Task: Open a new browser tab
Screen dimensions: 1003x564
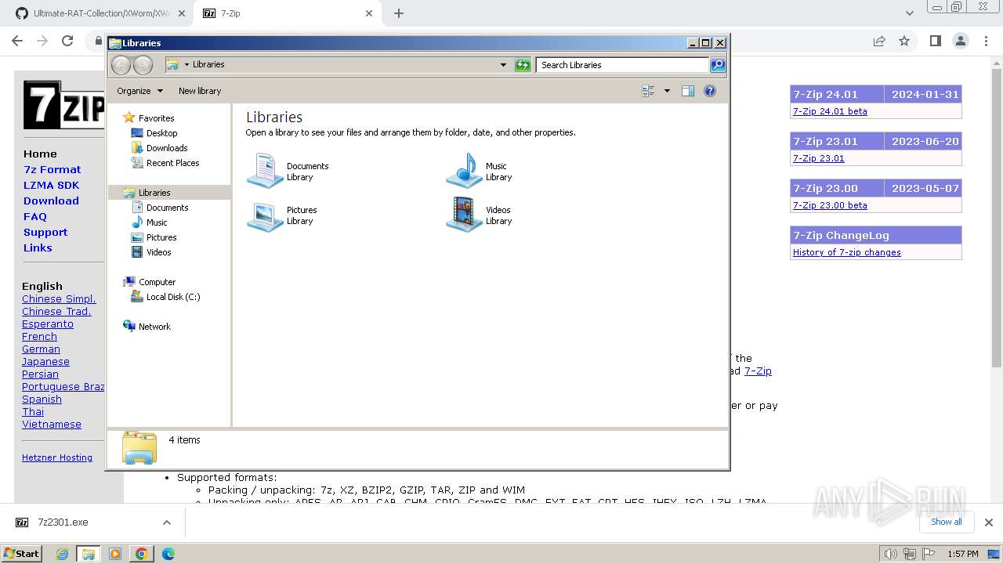Action: 399,13
